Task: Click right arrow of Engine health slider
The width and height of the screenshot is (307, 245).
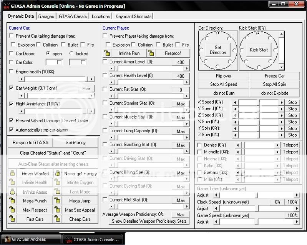Action: coord(91,79)
